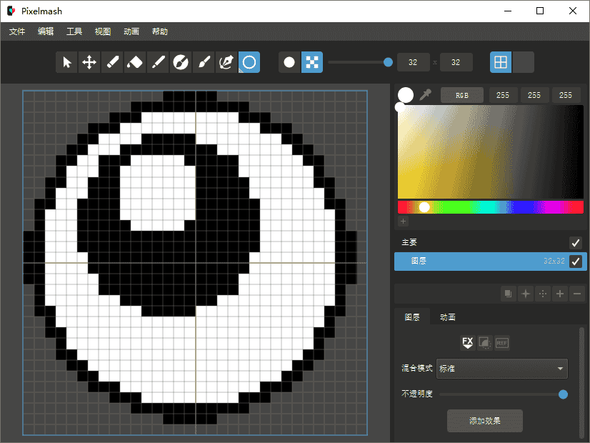Click inside the color saturation gradient field
This screenshot has width=590, height=443.
point(491,151)
